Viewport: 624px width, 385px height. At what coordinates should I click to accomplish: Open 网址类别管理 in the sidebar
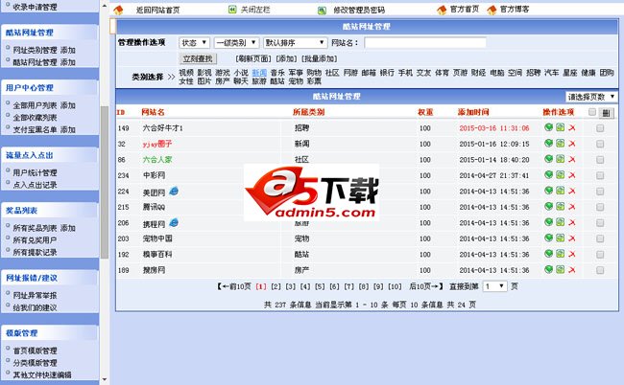tap(36, 50)
